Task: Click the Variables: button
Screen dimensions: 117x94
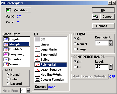Action: click(18, 10)
